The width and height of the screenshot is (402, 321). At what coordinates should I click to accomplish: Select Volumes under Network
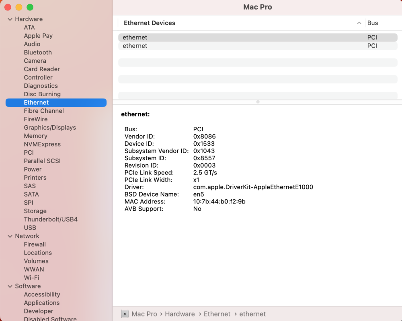(x=36, y=261)
